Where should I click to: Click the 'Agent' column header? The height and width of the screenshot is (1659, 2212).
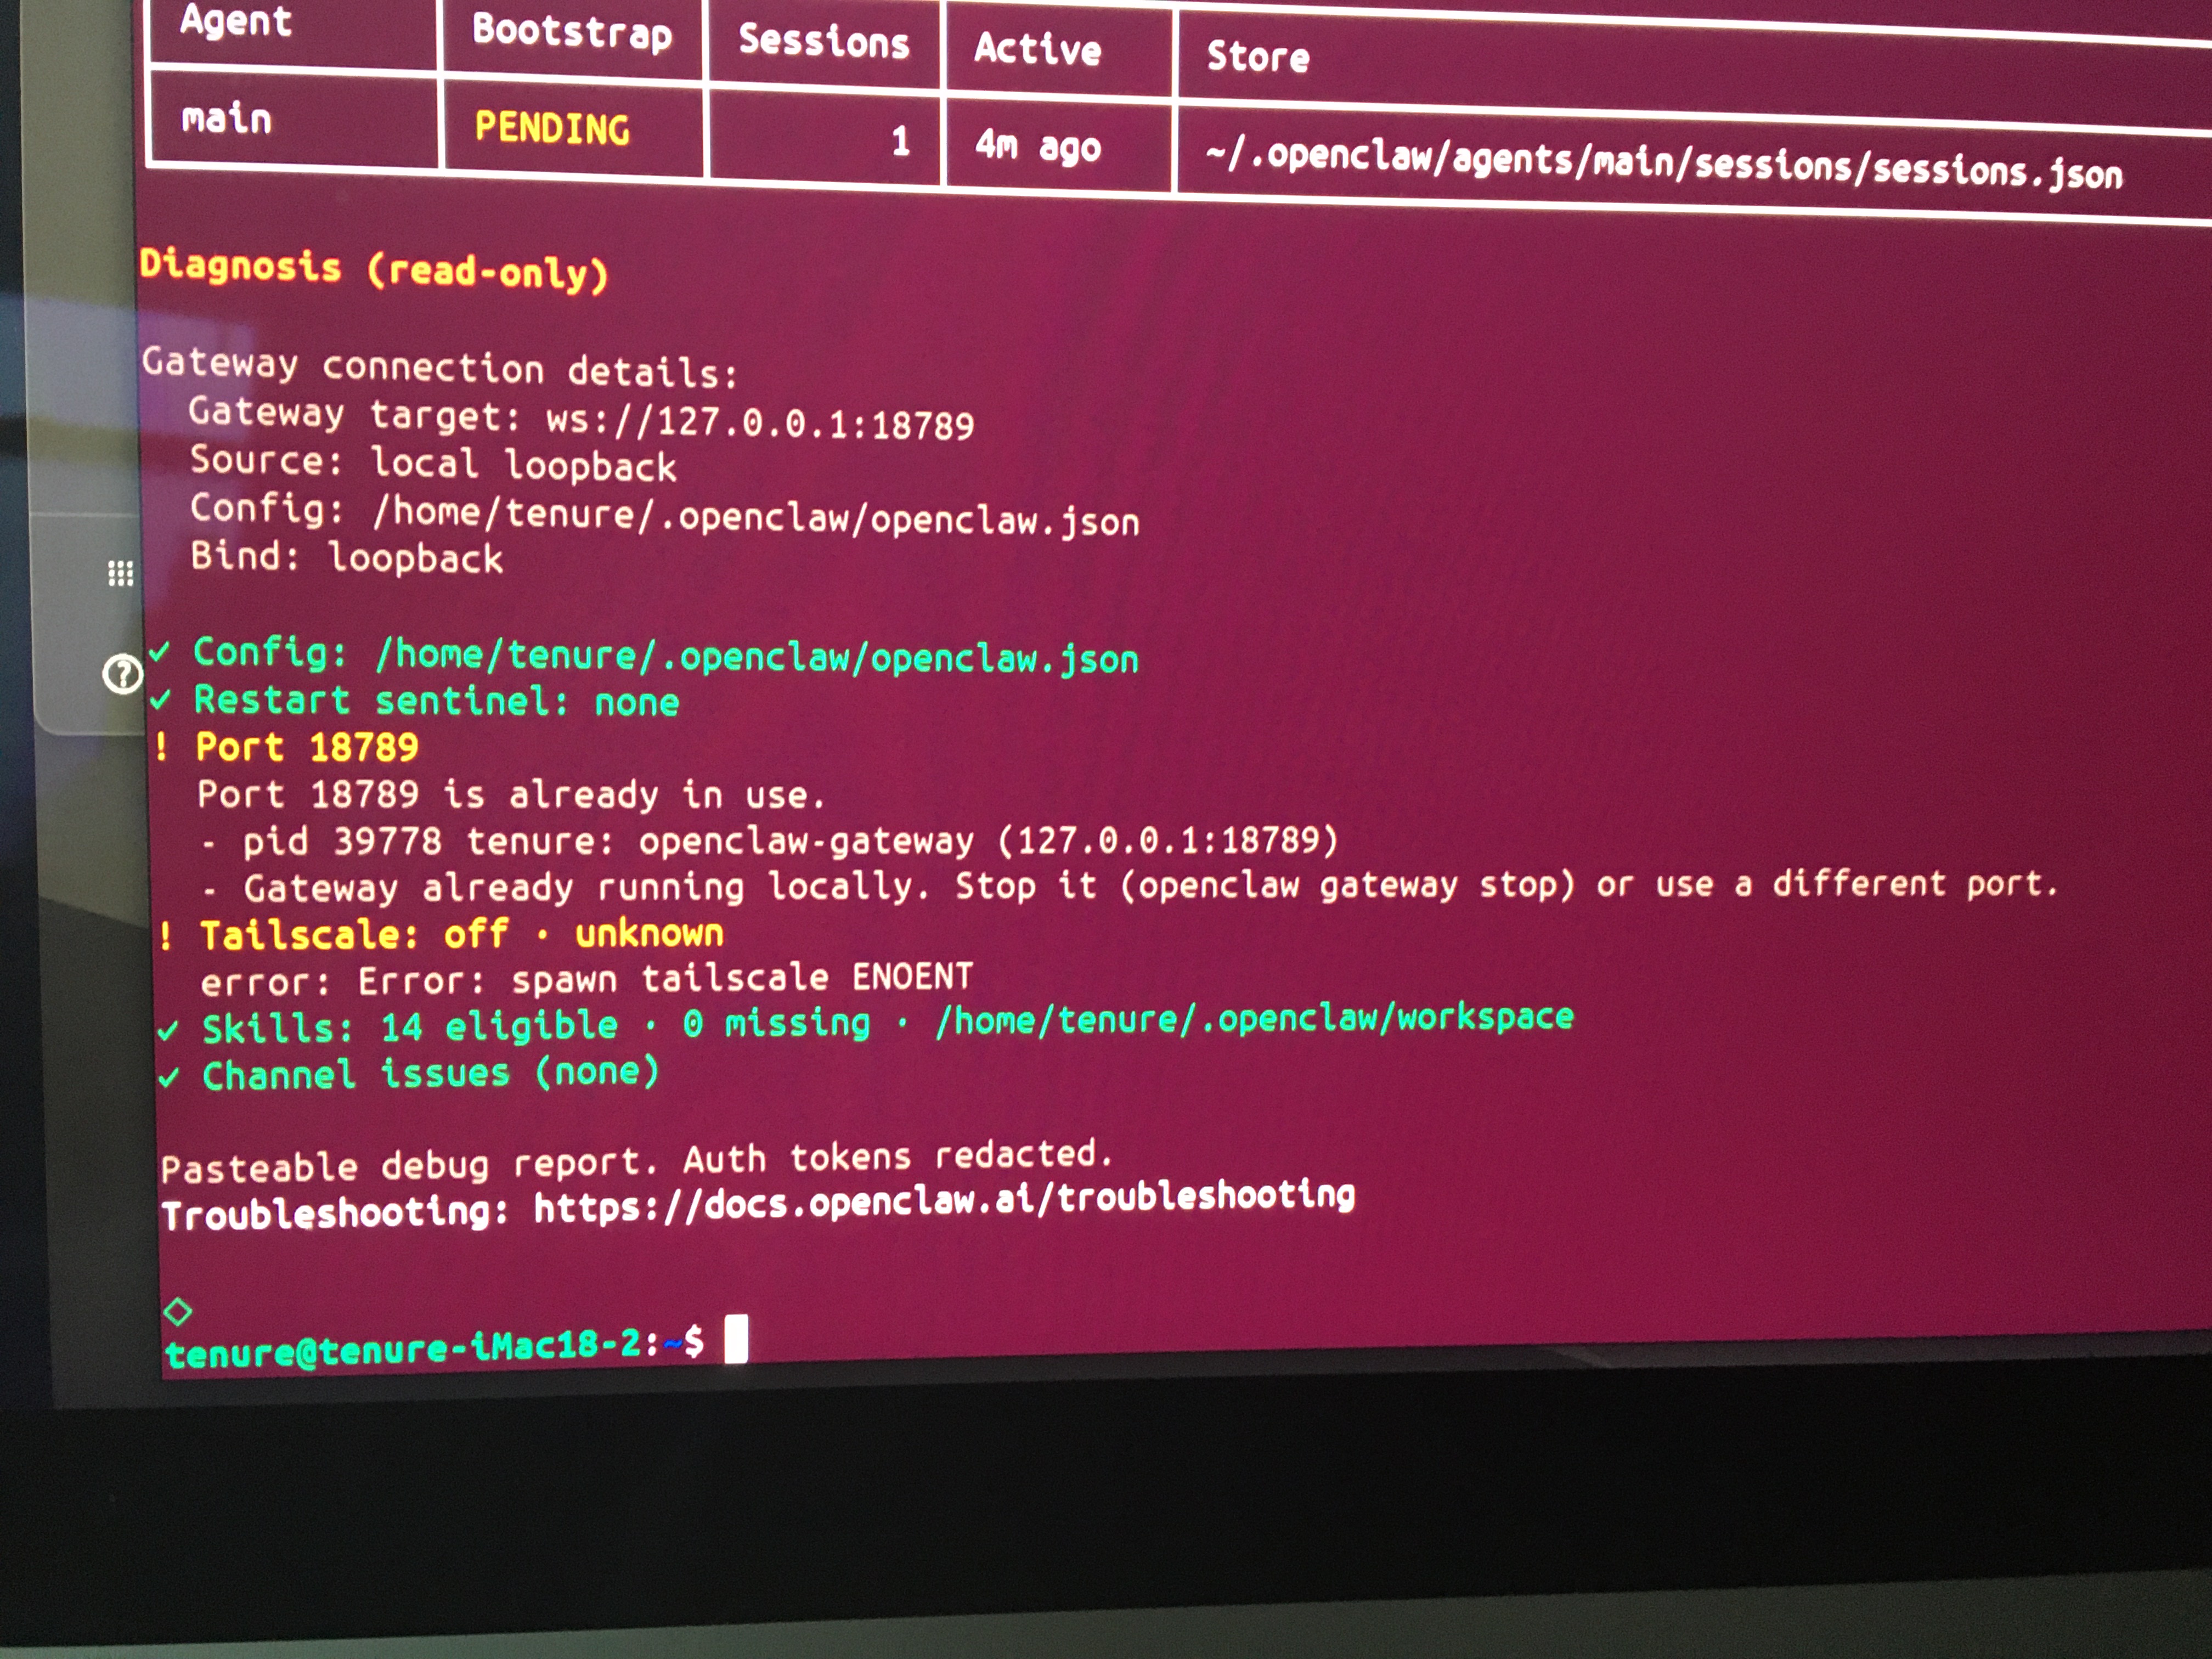(236, 21)
